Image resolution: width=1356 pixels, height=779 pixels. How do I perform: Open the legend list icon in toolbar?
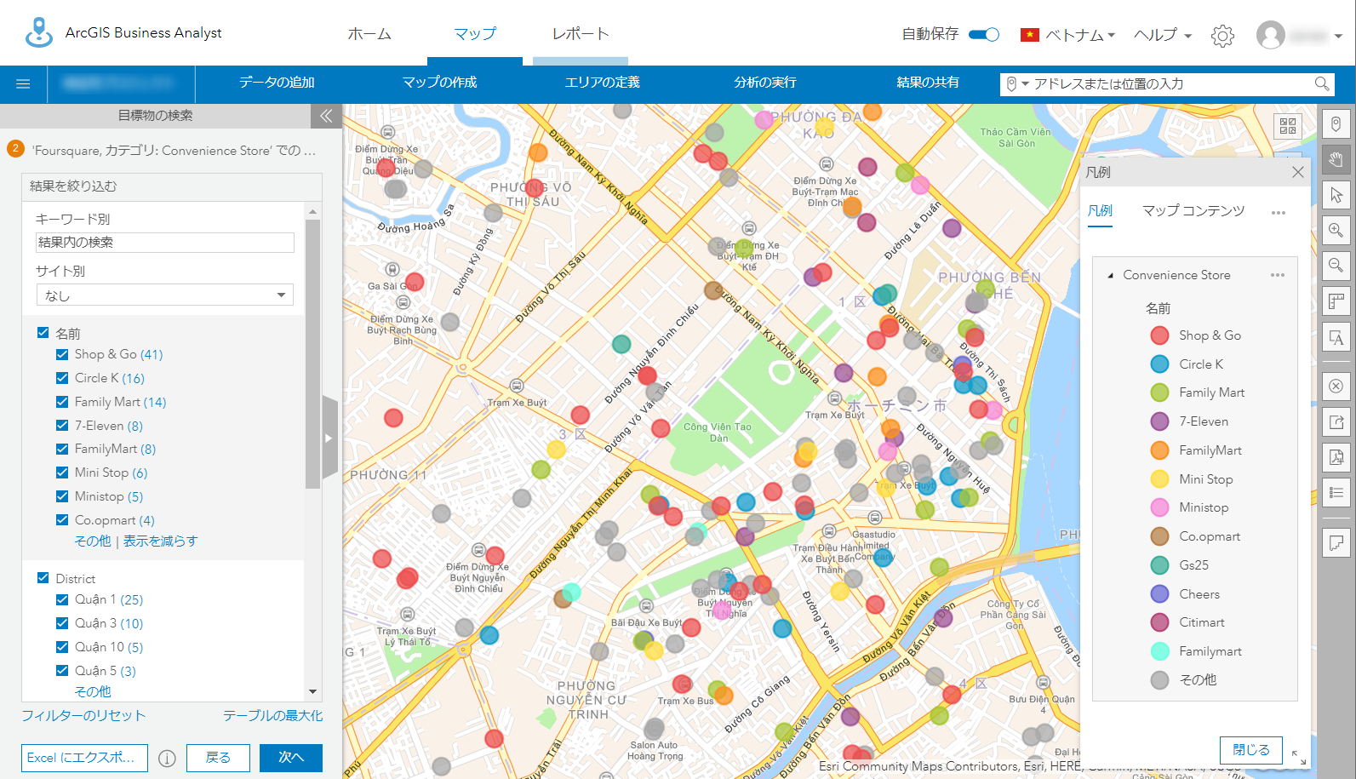(x=1336, y=492)
